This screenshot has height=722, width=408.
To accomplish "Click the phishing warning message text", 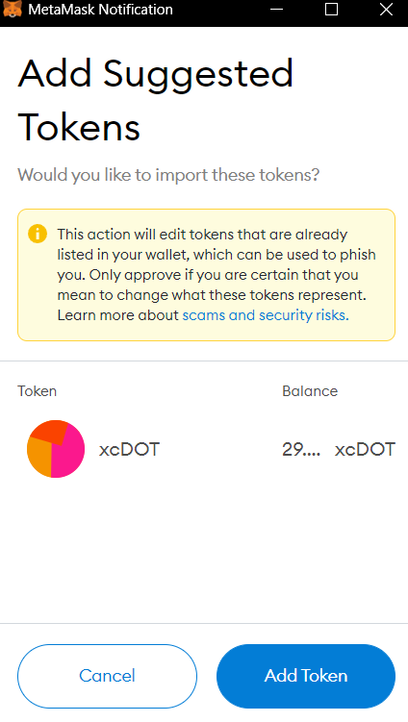I will [x=217, y=274].
